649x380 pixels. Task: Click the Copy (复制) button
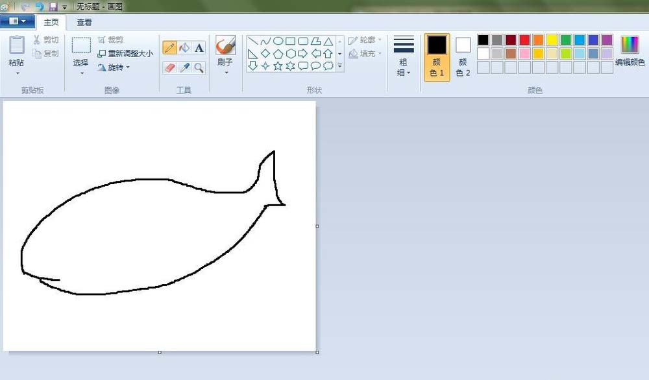(x=46, y=53)
